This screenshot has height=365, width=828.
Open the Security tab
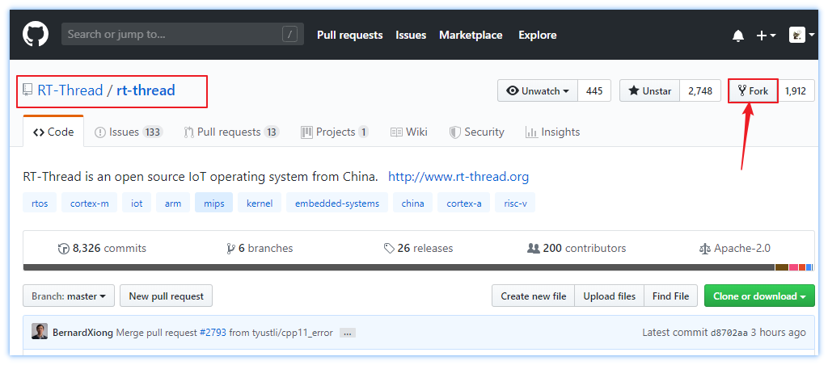pyautogui.click(x=476, y=132)
